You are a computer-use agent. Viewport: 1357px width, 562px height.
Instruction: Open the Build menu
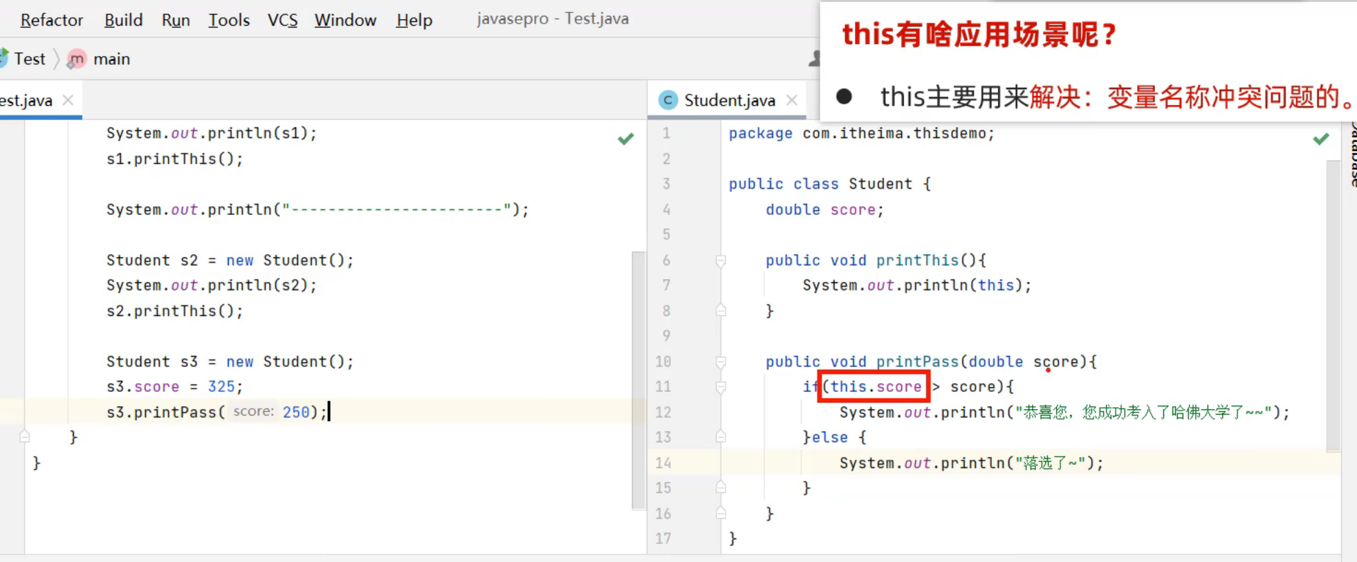(123, 20)
